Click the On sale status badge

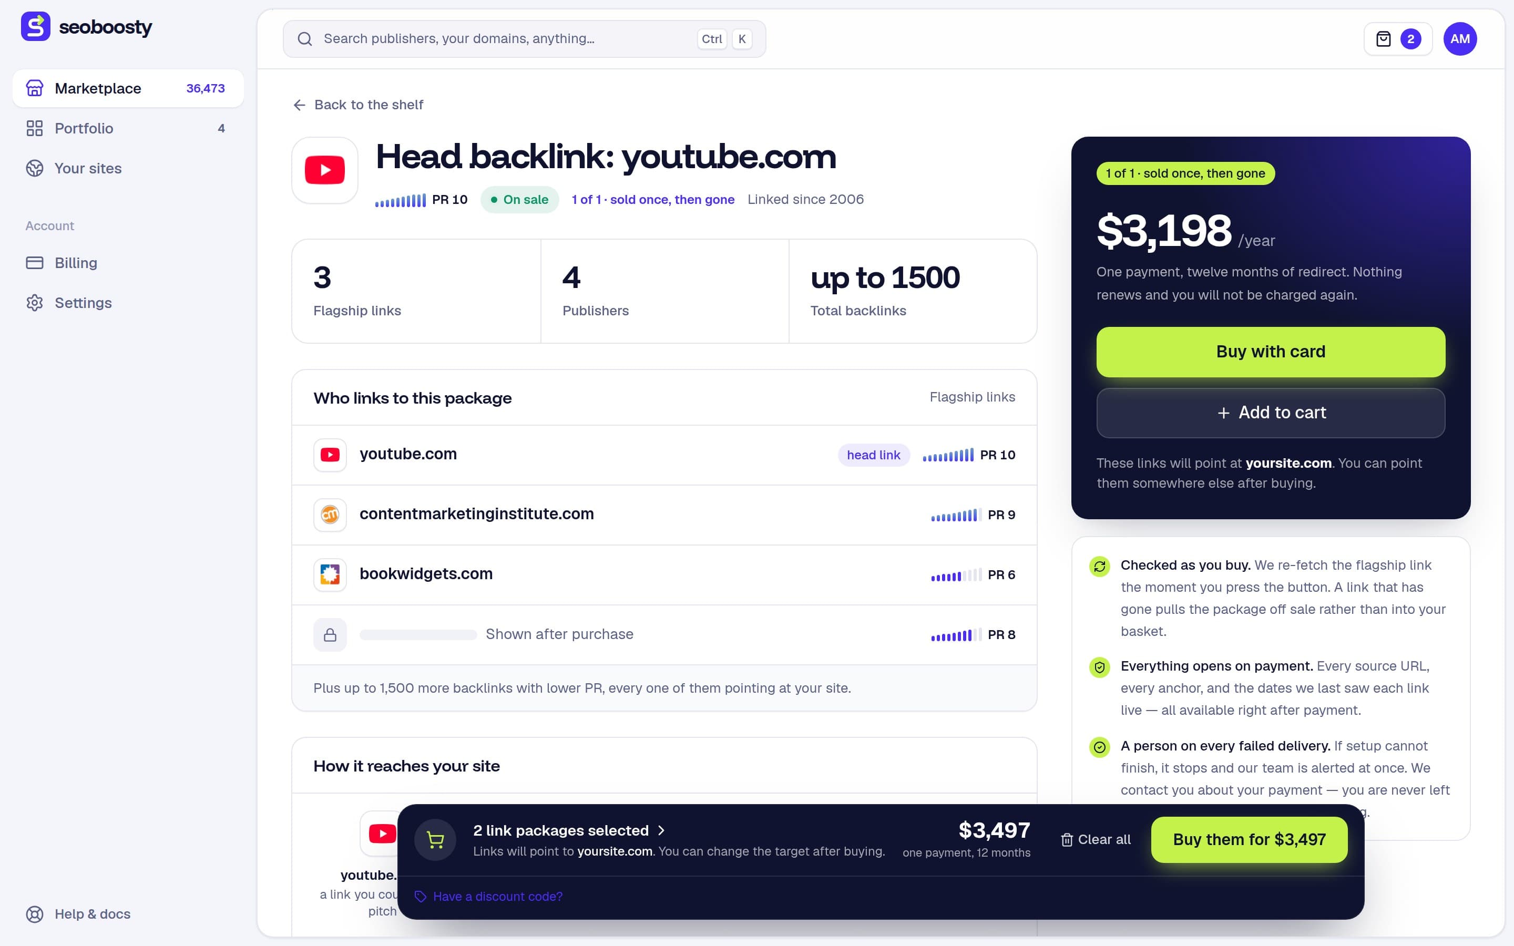[519, 200]
